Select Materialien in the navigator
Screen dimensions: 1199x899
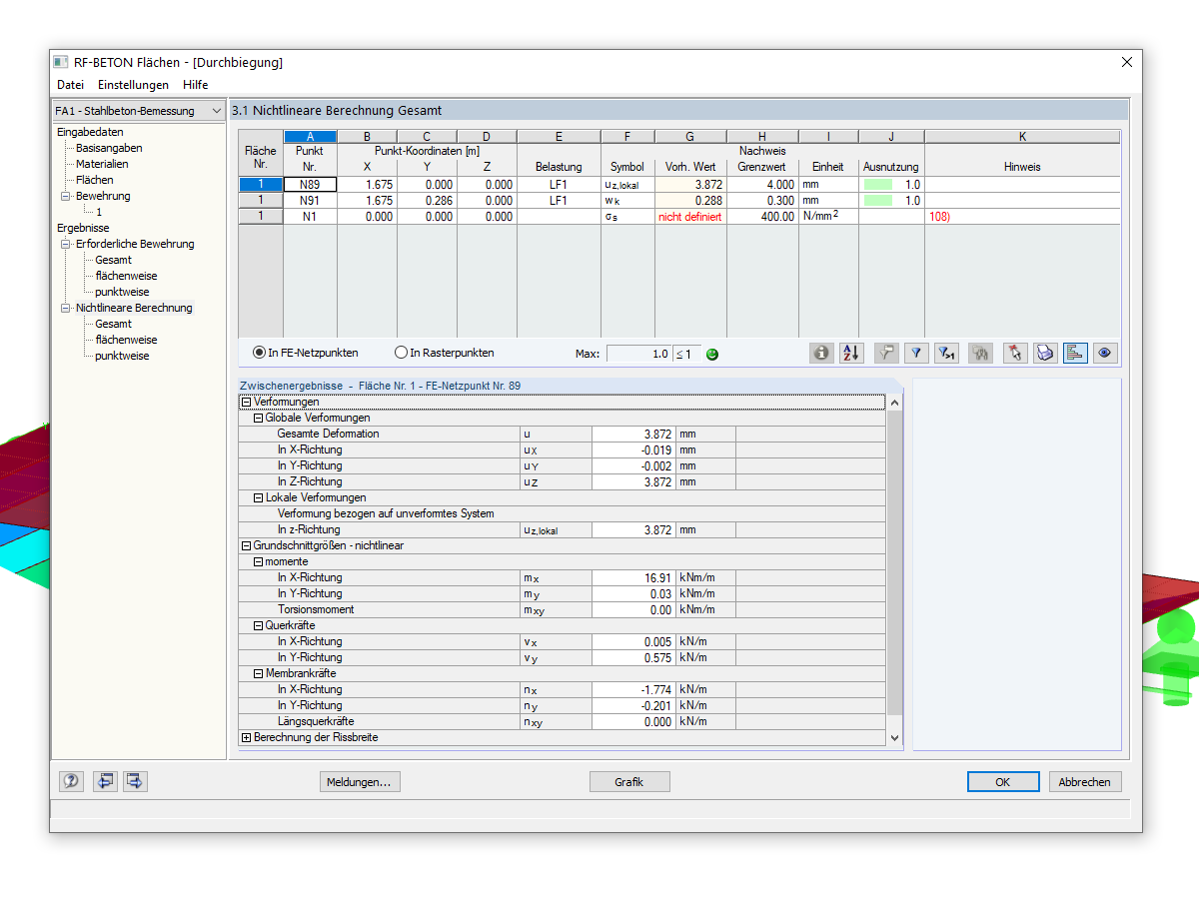pyautogui.click(x=102, y=164)
